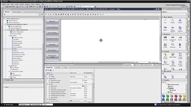Open the Info tab in inspector

(138, 65)
